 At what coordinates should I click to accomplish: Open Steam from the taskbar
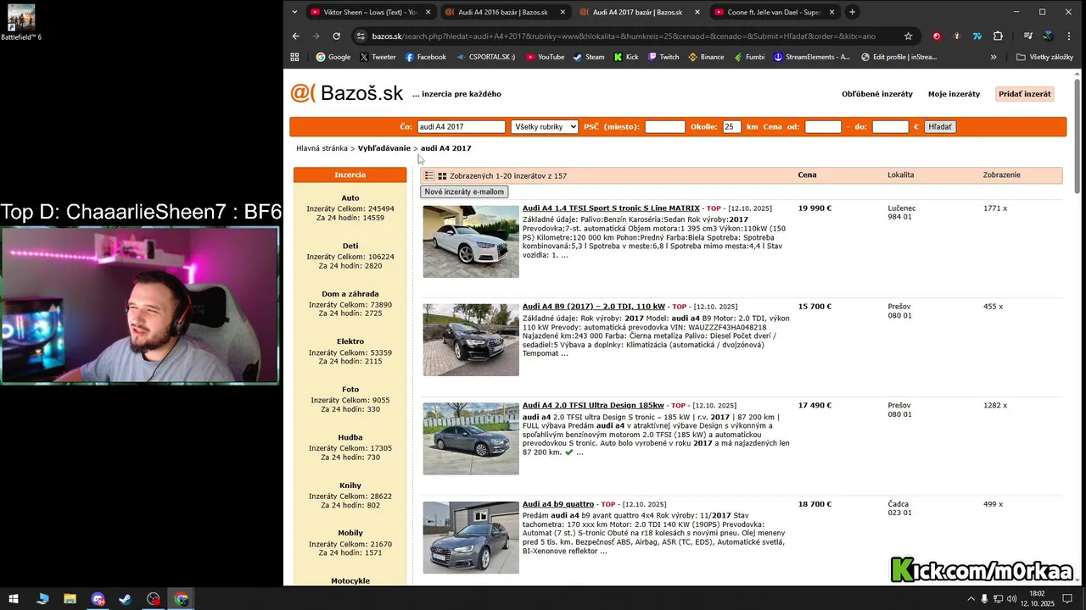pyautogui.click(x=125, y=599)
